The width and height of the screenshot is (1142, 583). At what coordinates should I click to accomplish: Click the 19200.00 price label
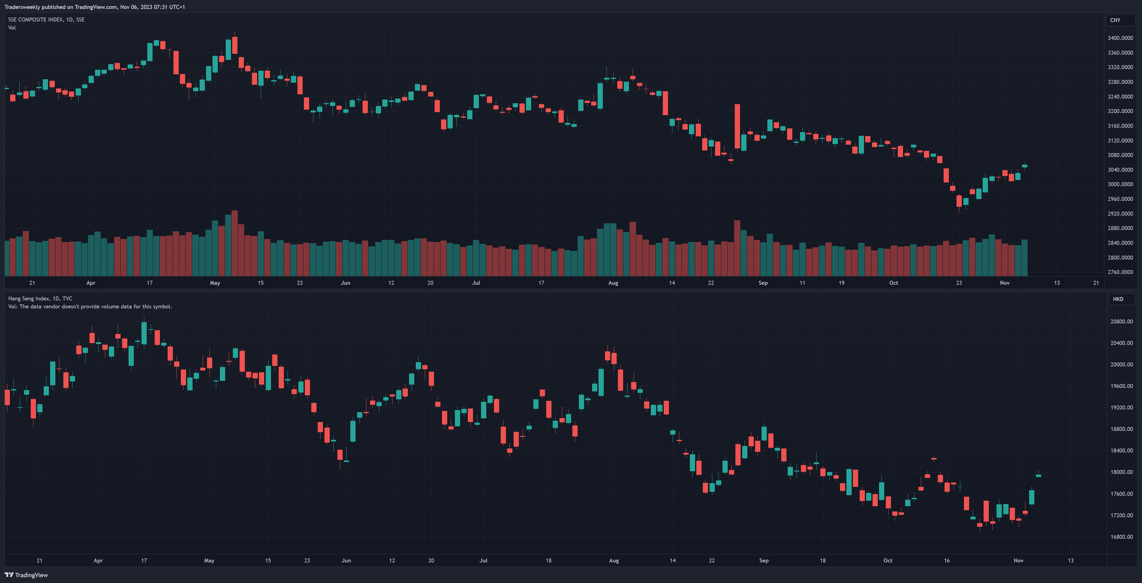1122,407
